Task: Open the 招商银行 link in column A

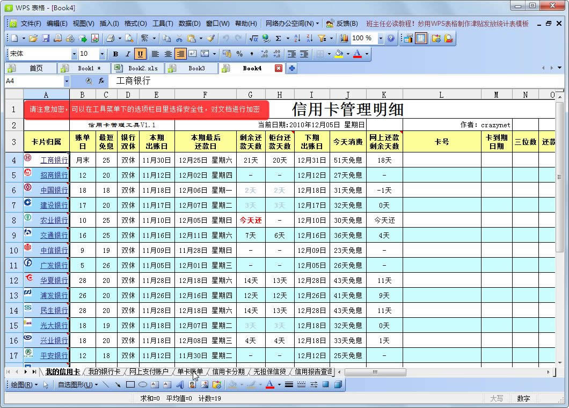Action: point(54,176)
